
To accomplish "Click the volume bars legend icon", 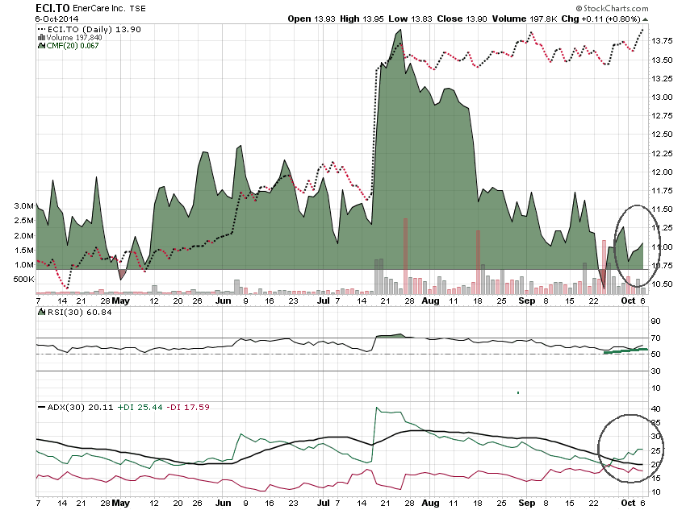I will point(41,38).
